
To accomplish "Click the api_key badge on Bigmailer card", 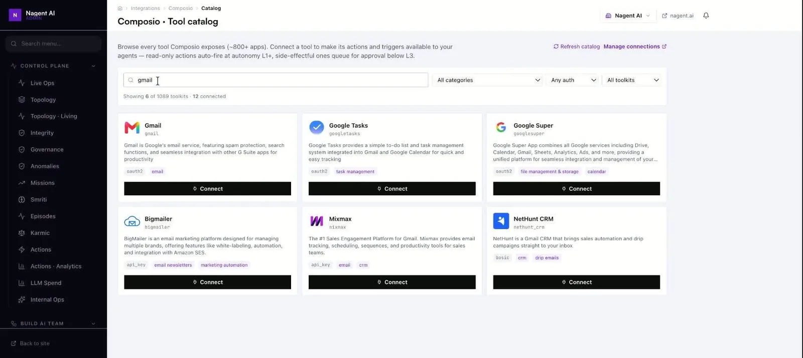I will (136, 265).
